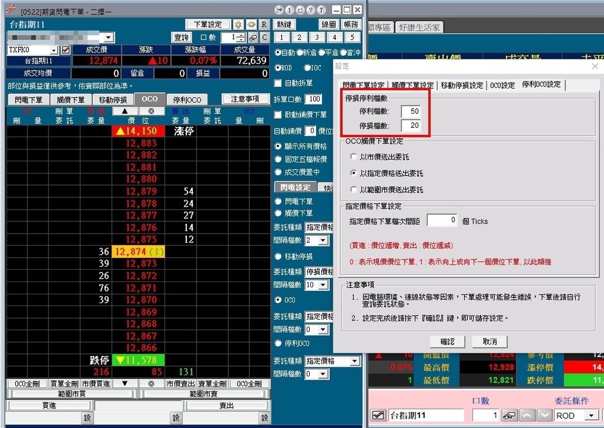
Task: Click eraser icon in right window order row
Action: 510,415
